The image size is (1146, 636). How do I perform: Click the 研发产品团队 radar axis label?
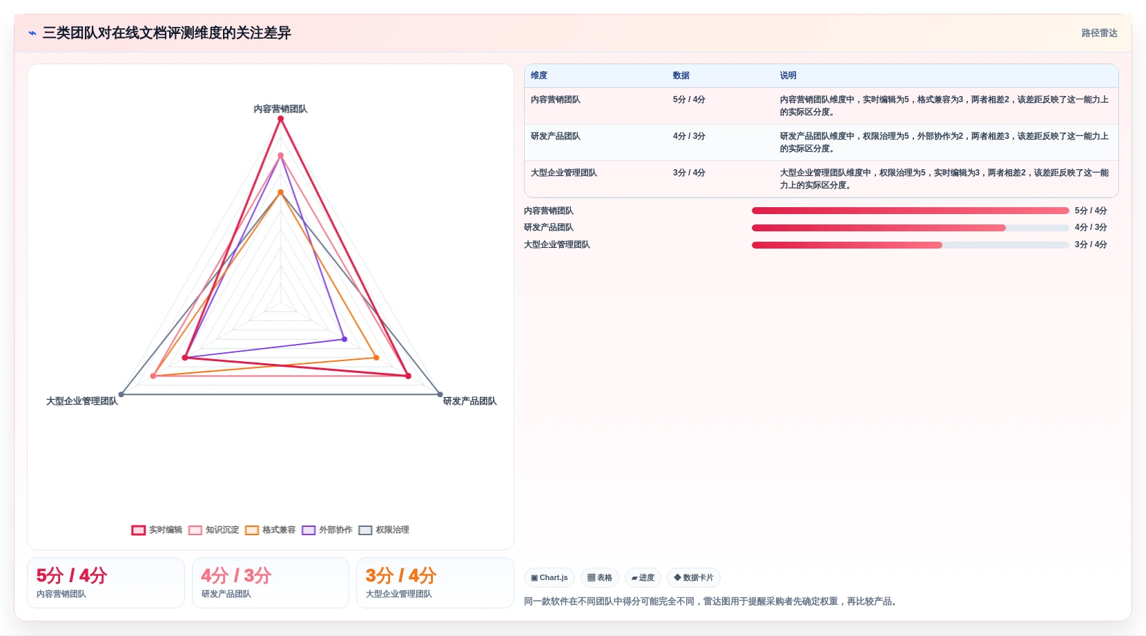(470, 401)
